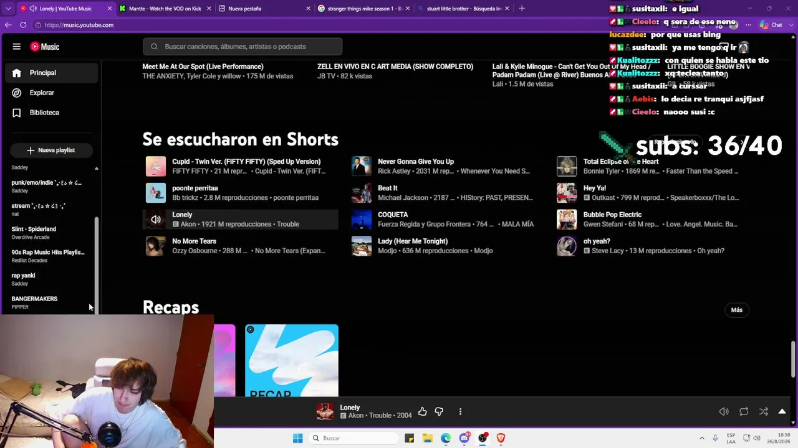Play No More Tears thumbnail
The height and width of the screenshot is (448, 798).
(x=156, y=246)
